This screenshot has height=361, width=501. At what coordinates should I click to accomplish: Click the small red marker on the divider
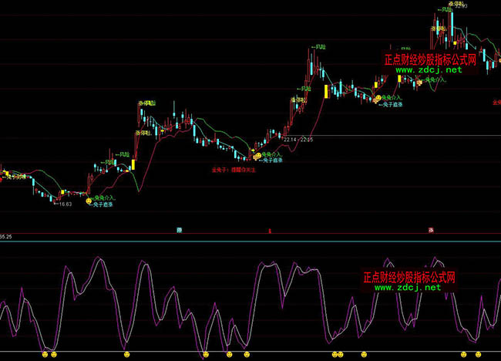269,231
